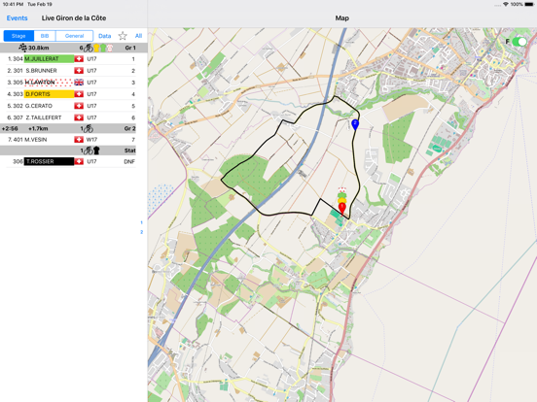The height and width of the screenshot is (402, 537).
Task: Select rider M.JUILLERAT
Action: point(71,59)
